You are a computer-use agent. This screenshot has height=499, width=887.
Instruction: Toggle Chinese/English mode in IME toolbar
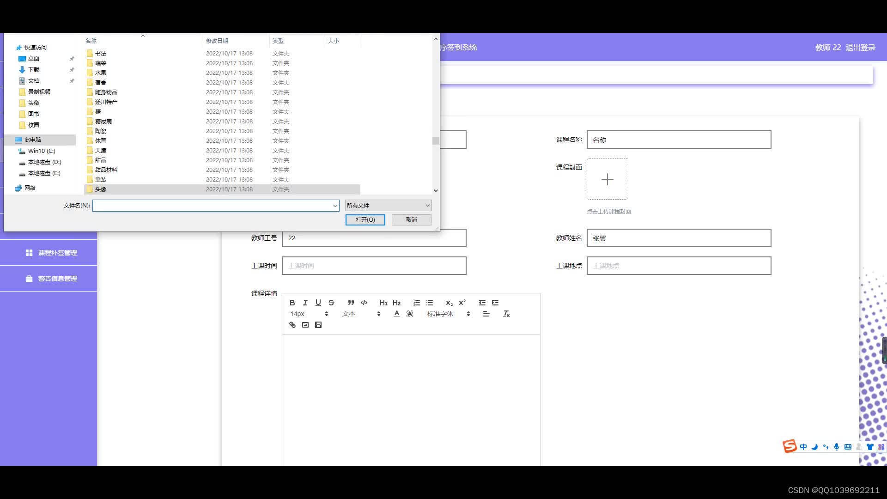[803, 447]
